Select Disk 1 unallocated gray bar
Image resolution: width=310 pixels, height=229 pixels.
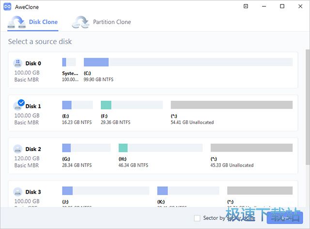(x=232, y=105)
